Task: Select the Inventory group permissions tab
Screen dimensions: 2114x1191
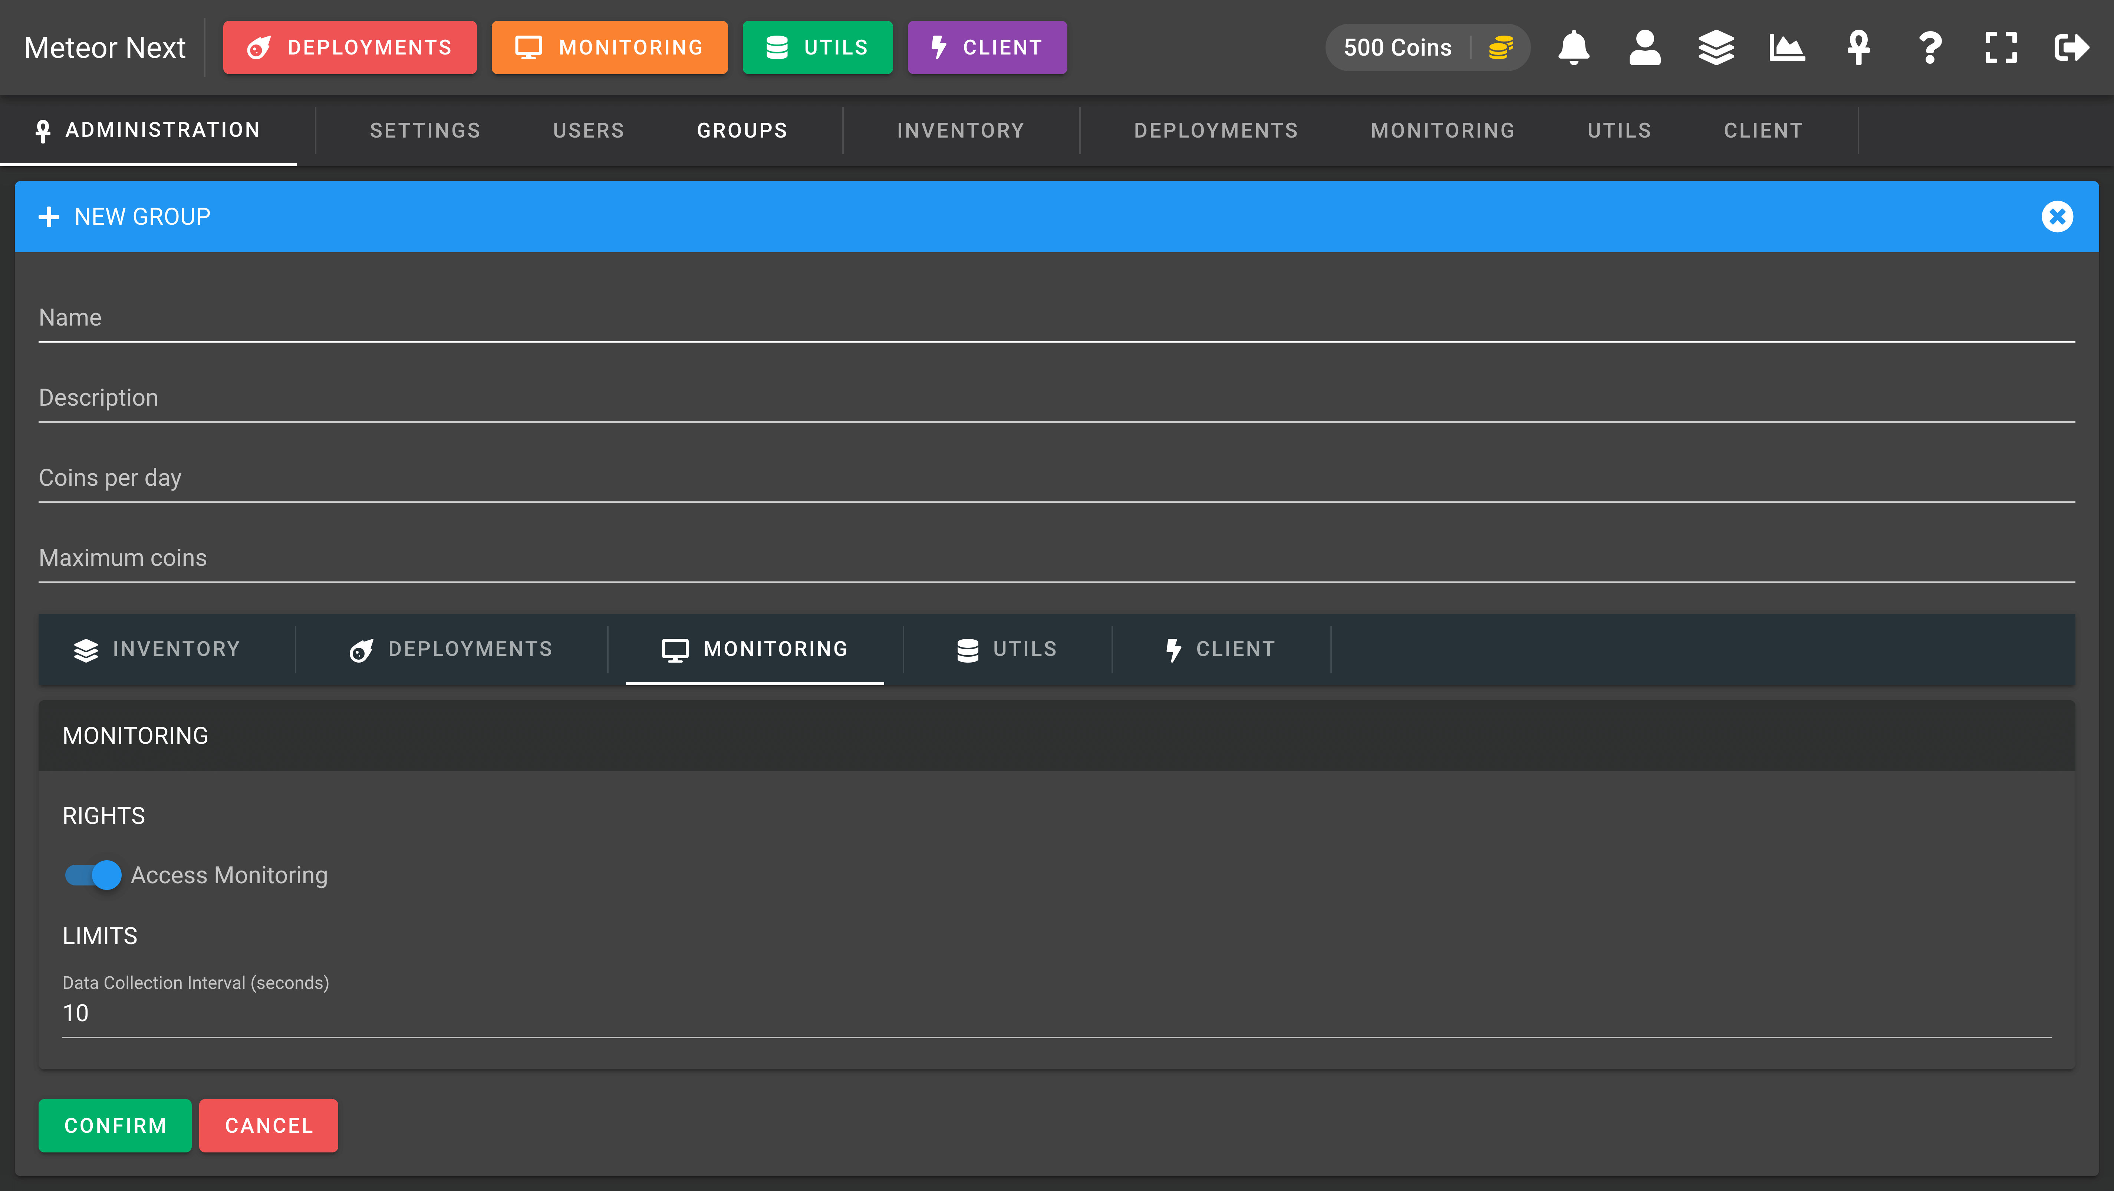Action: [158, 650]
